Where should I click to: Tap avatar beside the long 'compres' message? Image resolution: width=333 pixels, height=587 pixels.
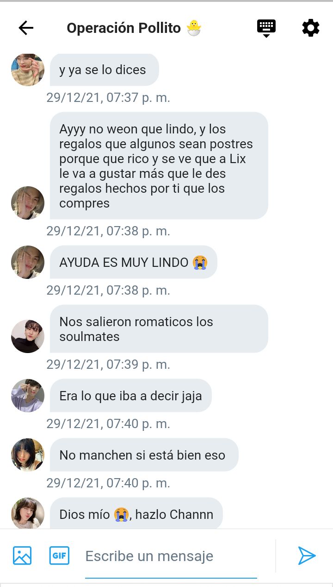28,203
